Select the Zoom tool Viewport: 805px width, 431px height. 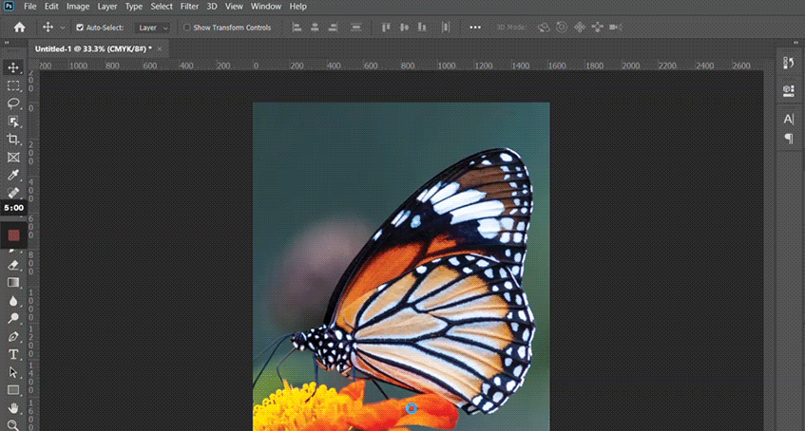tap(13, 425)
